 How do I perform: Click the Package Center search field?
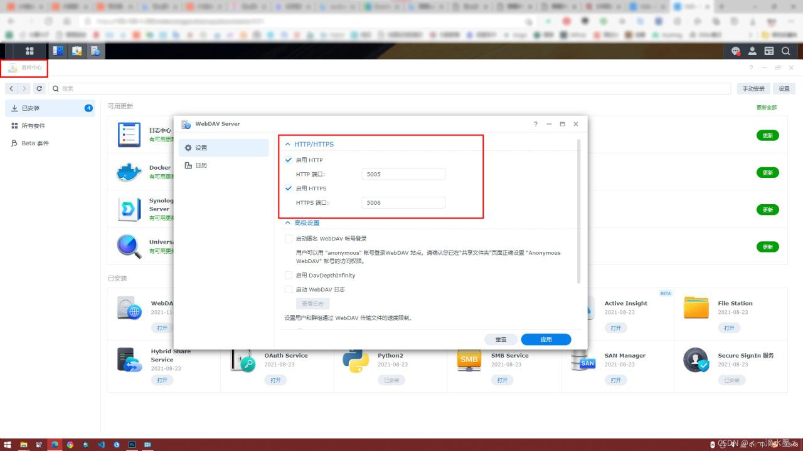(390, 89)
